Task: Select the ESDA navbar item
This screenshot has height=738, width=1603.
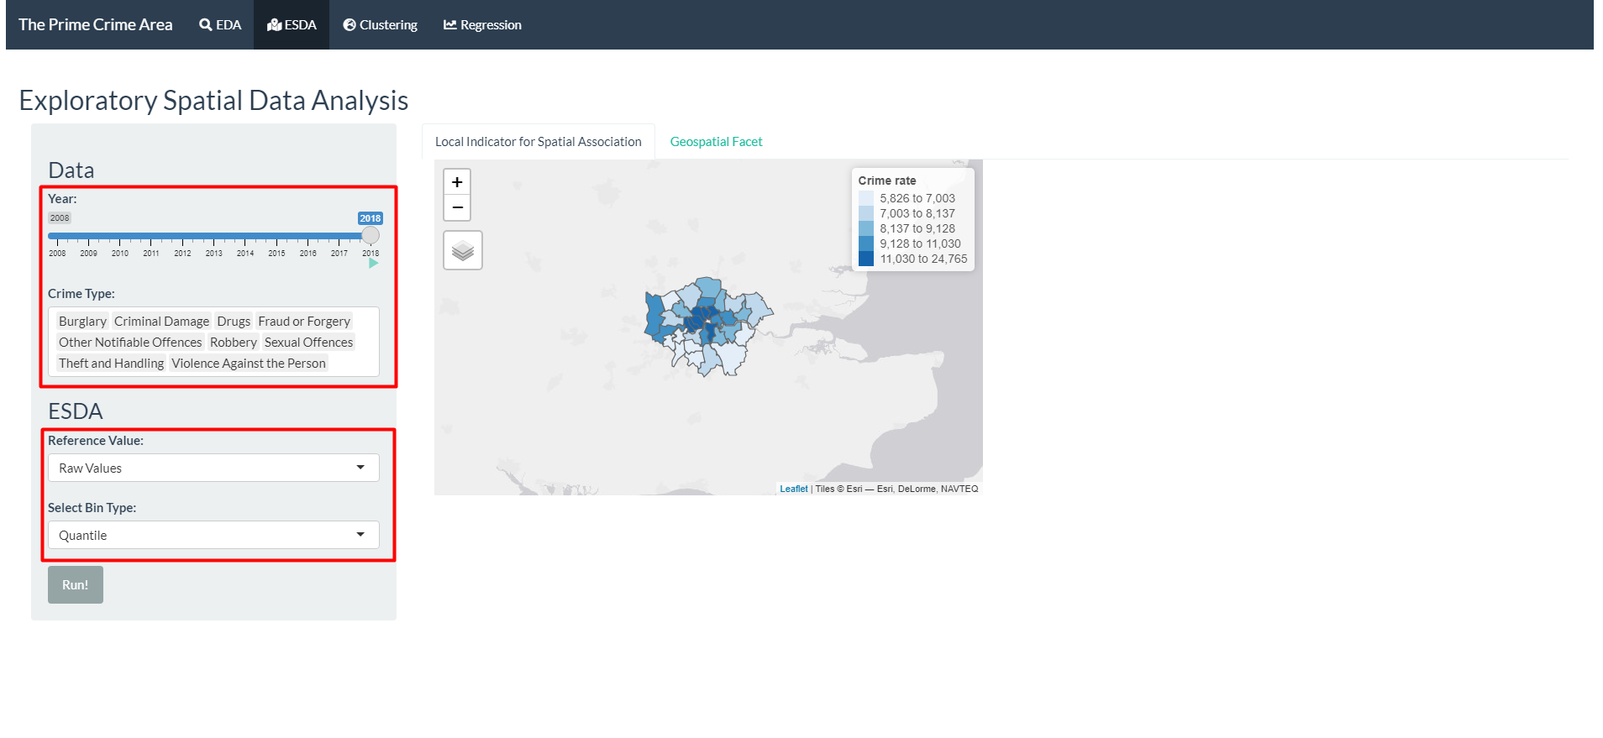Action: coord(292,25)
